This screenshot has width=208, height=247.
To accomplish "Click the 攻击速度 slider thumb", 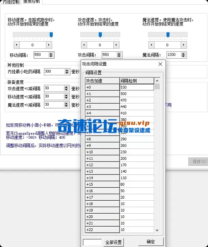I will pyautogui.click(x=100, y=35).
